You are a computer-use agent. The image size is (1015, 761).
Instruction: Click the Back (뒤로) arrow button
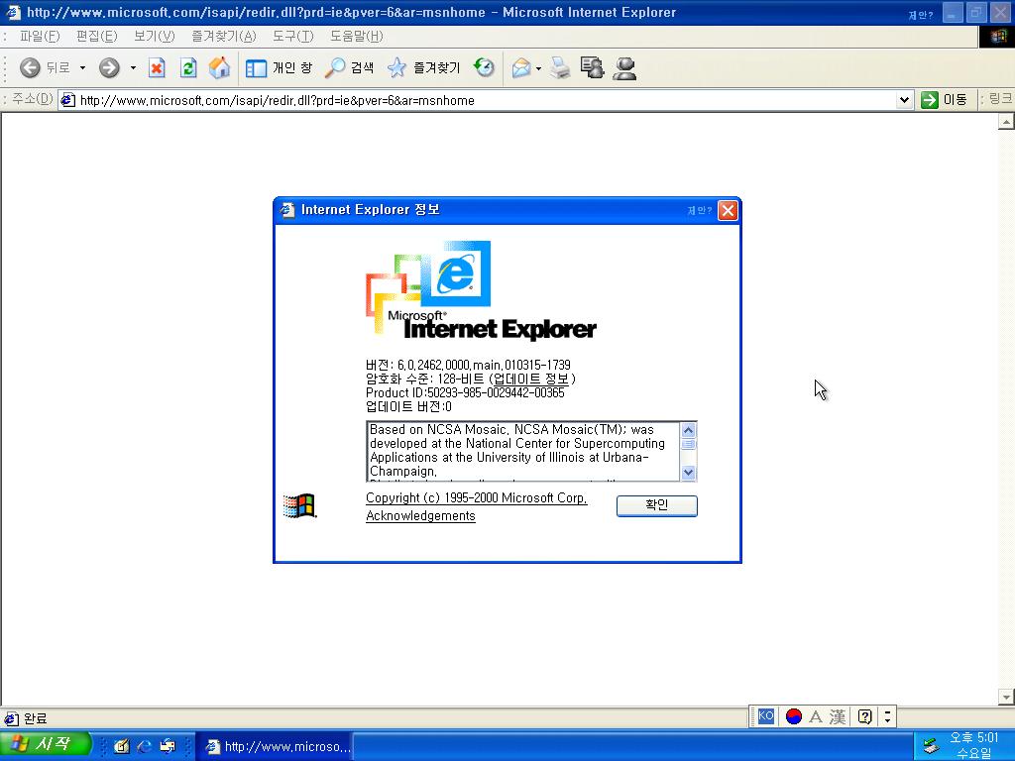pyautogui.click(x=44, y=67)
